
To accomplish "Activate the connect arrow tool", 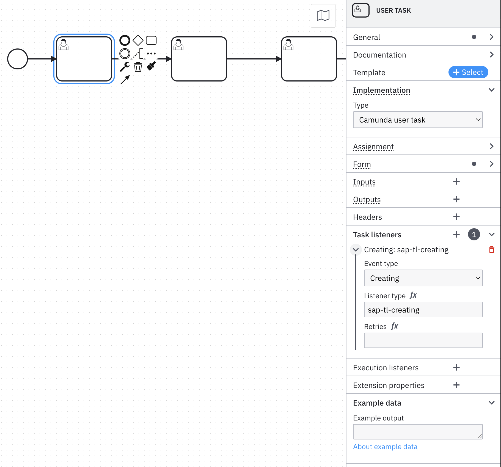I will 125,80.
